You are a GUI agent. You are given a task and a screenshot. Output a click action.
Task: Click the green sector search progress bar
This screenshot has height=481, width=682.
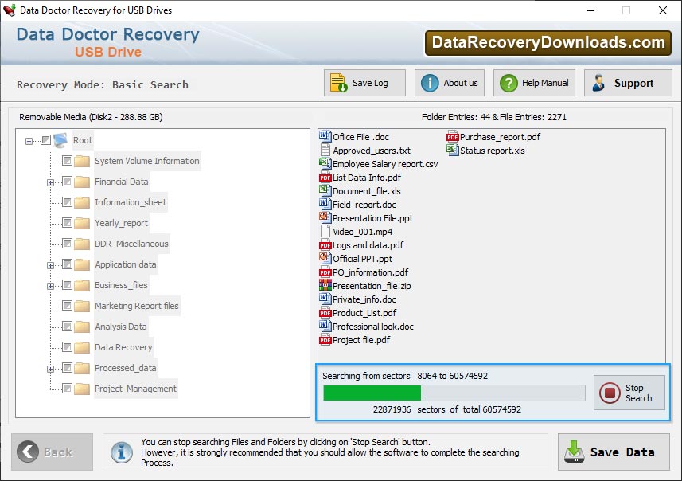454,393
